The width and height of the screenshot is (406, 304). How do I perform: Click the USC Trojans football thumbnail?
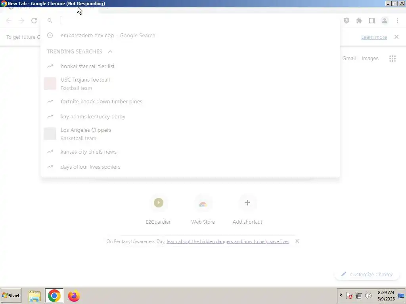click(x=50, y=84)
